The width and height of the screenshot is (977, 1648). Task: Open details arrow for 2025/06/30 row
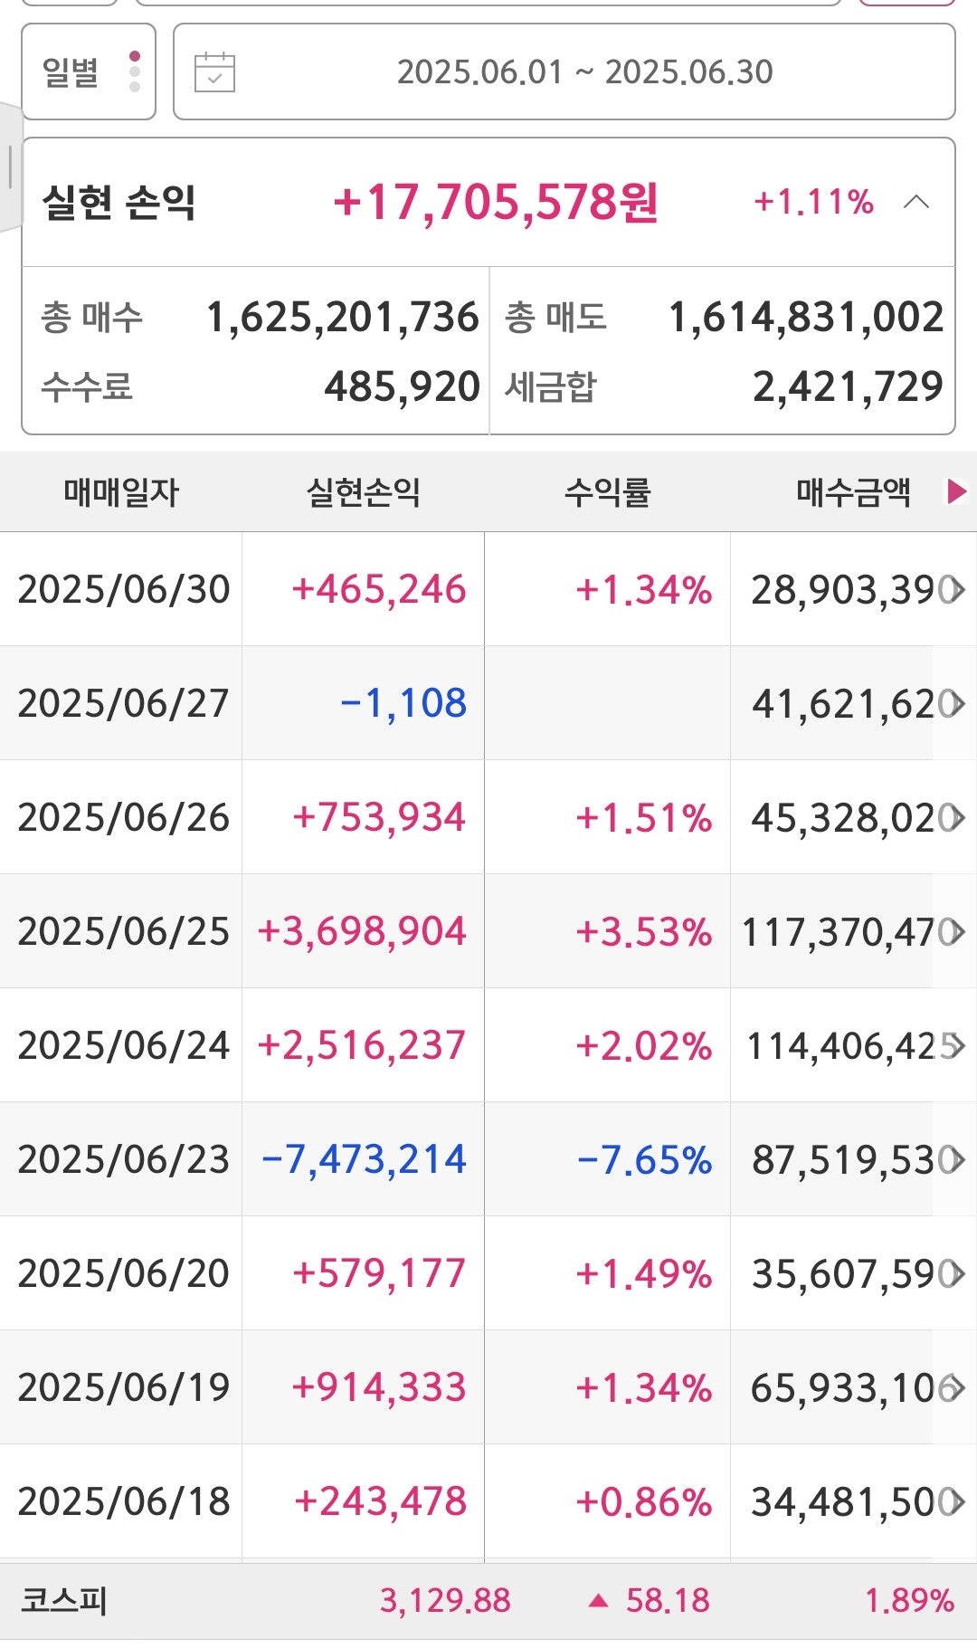955,590
